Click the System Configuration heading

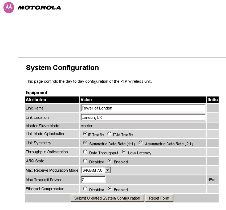point(62,68)
